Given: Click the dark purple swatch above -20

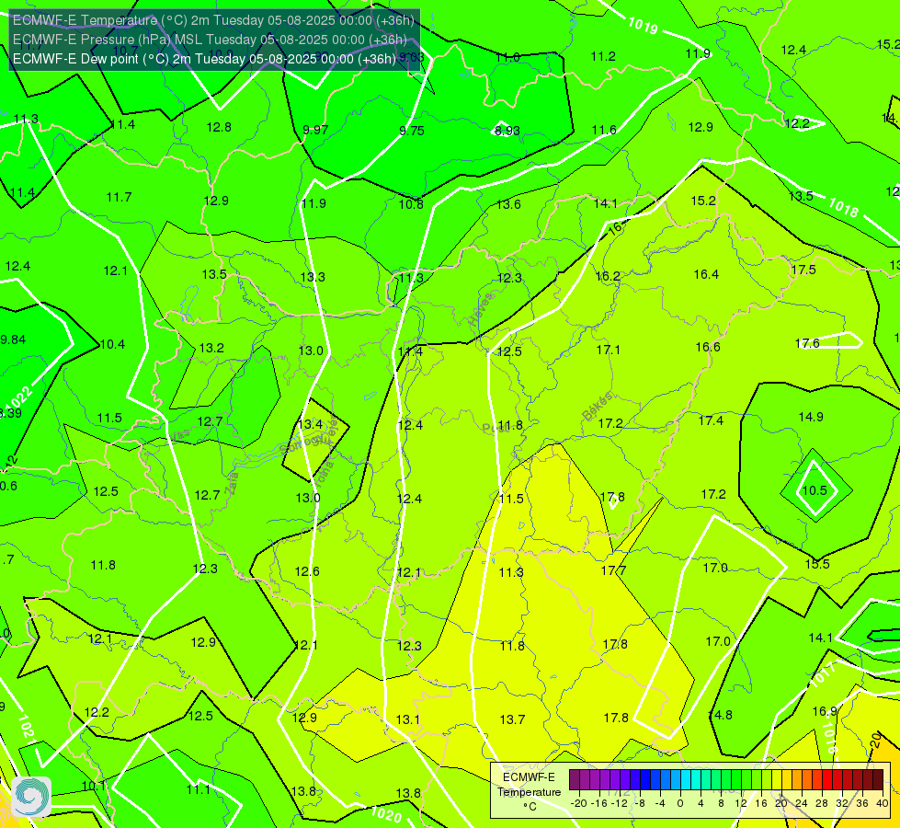Looking at the screenshot, I should click(575, 780).
